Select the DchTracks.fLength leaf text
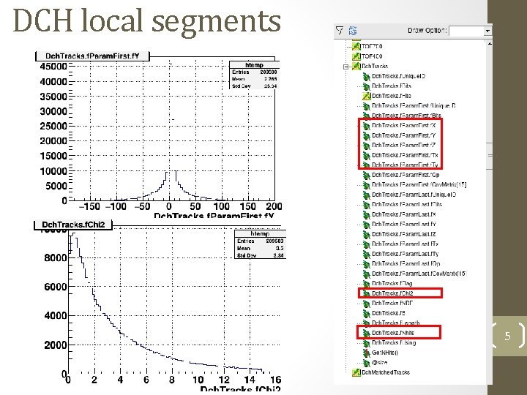Viewport: 527px width, 395px height. pos(395,323)
